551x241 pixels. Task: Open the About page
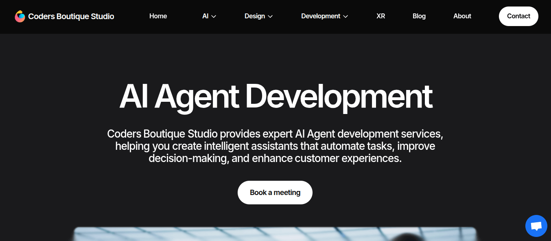tap(462, 16)
